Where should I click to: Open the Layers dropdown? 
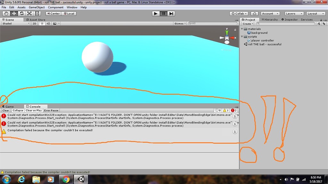(294, 13)
